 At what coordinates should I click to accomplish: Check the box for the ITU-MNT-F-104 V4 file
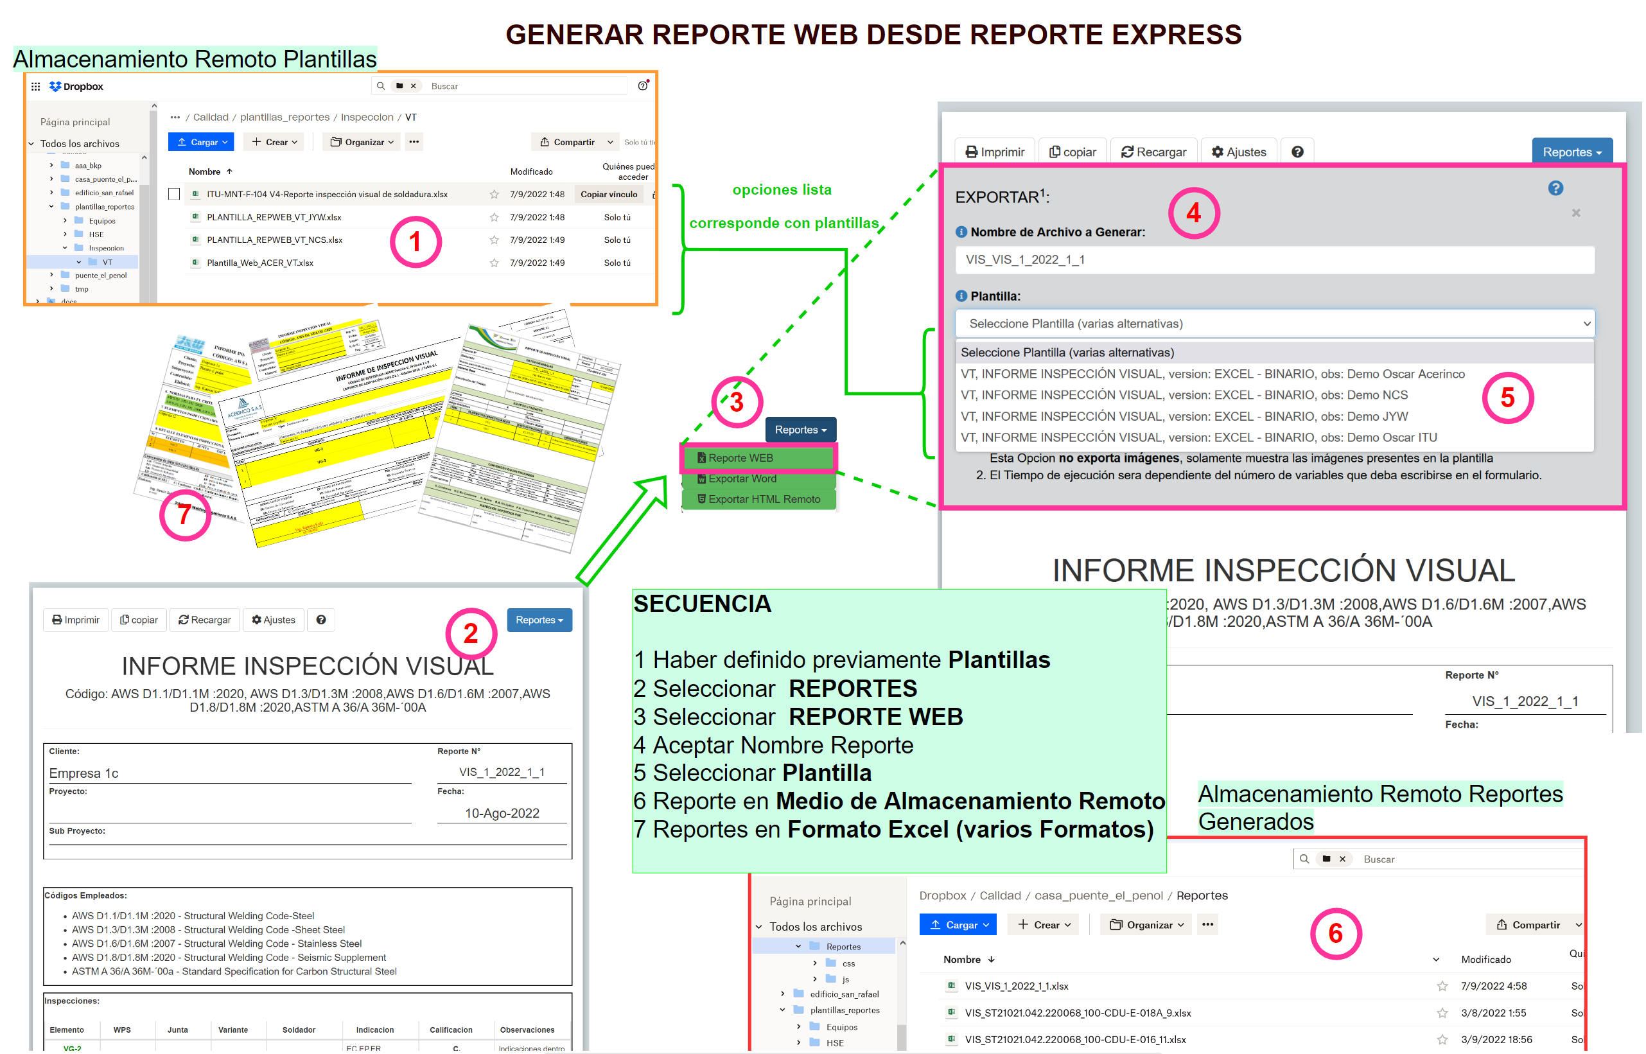point(175,195)
